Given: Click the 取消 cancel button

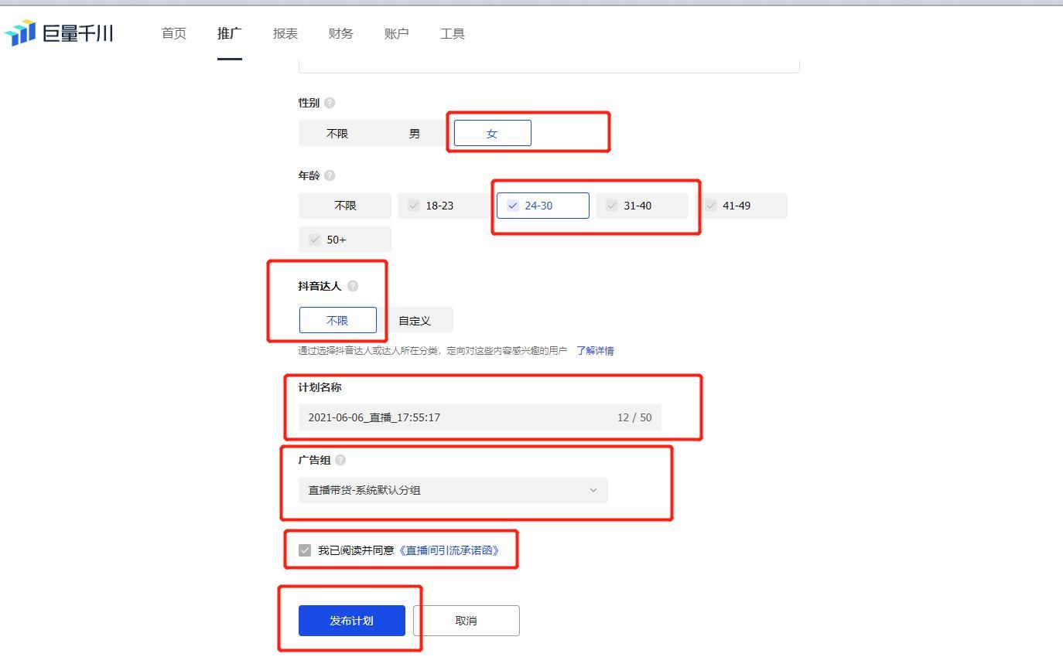Looking at the screenshot, I should coord(467,620).
